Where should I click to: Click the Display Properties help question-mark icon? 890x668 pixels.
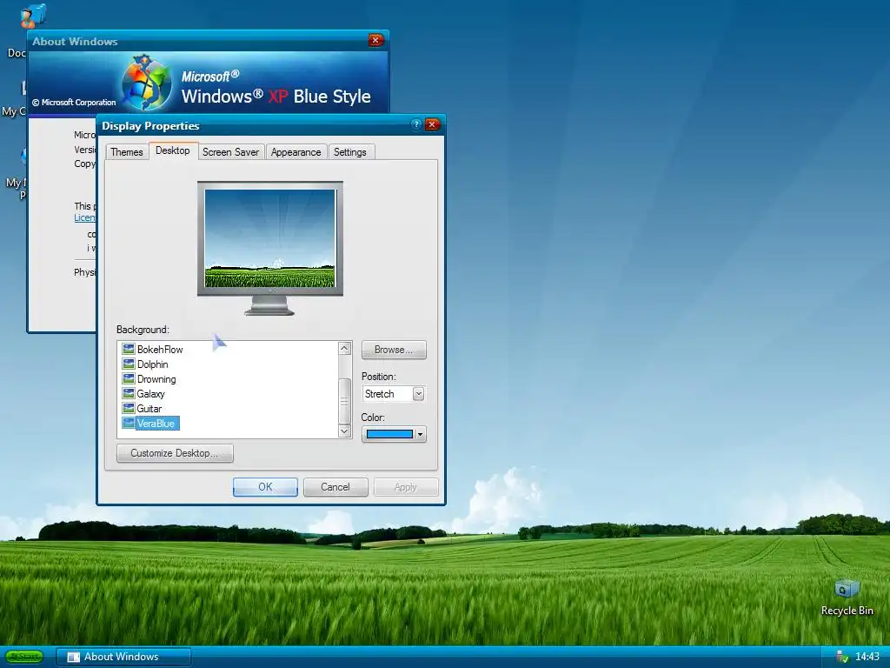416,124
